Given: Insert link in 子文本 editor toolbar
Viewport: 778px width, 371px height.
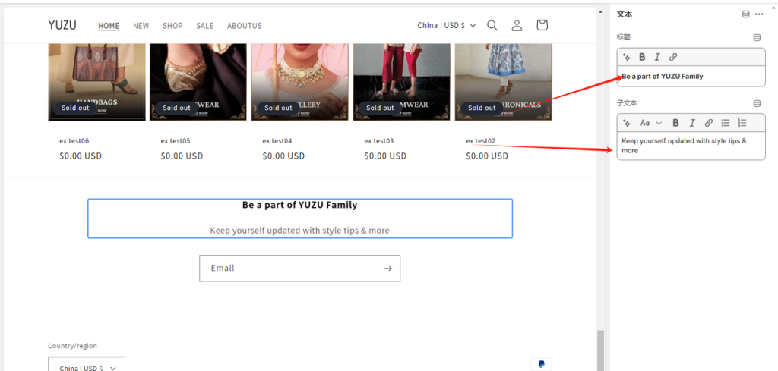Looking at the screenshot, I should [x=709, y=123].
